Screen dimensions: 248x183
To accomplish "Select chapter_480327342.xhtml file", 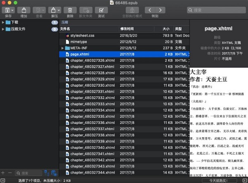I will 124,160.
